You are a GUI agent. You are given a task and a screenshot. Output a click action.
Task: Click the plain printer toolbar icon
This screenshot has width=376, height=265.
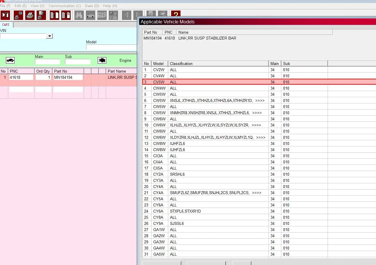coord(30,15)
